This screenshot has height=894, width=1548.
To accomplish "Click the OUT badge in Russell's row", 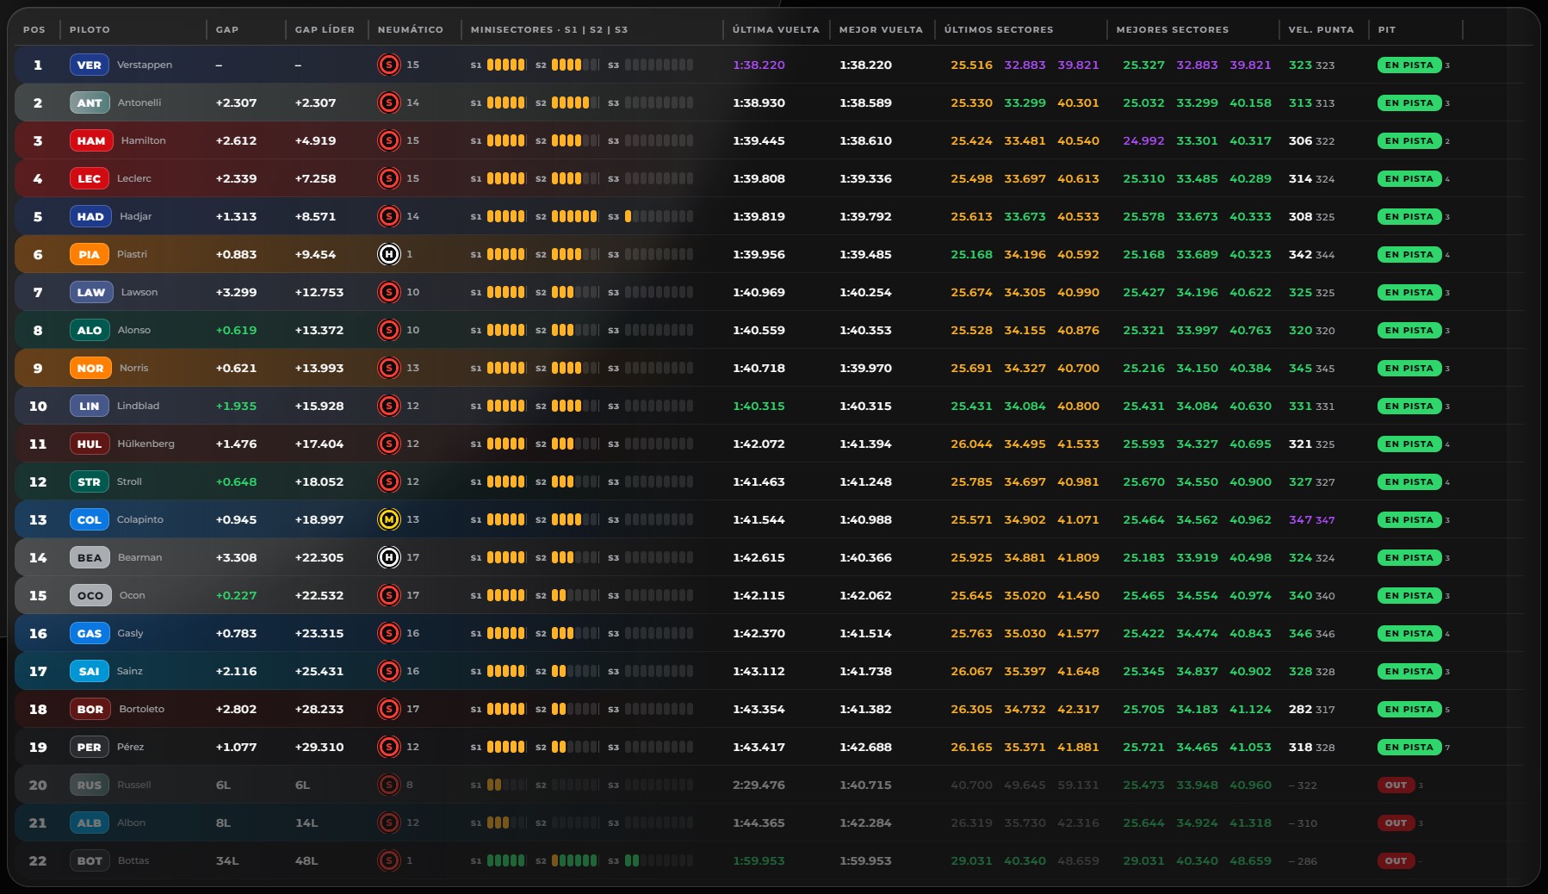I will click(1396, 785).
